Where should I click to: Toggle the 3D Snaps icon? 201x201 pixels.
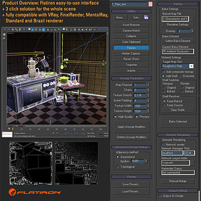(79, 30)
